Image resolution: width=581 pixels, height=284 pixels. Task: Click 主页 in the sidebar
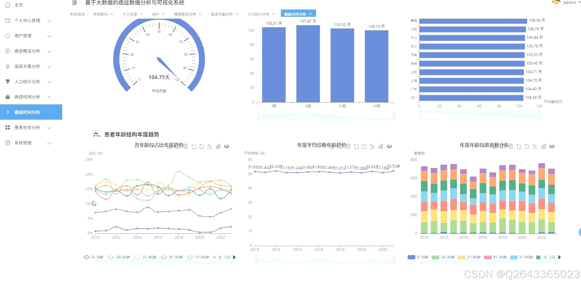point(19,5)
